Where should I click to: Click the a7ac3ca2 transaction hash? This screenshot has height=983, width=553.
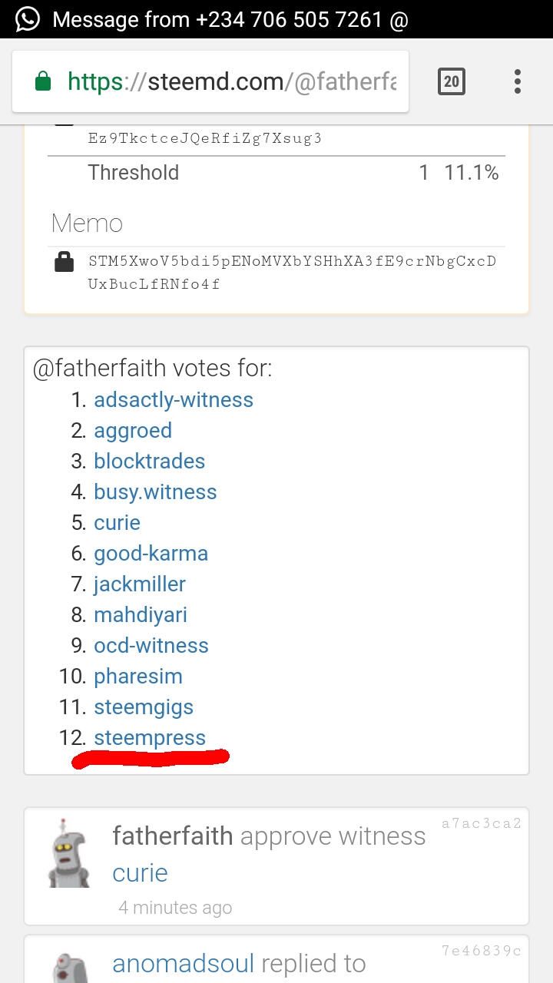(482, 824)
